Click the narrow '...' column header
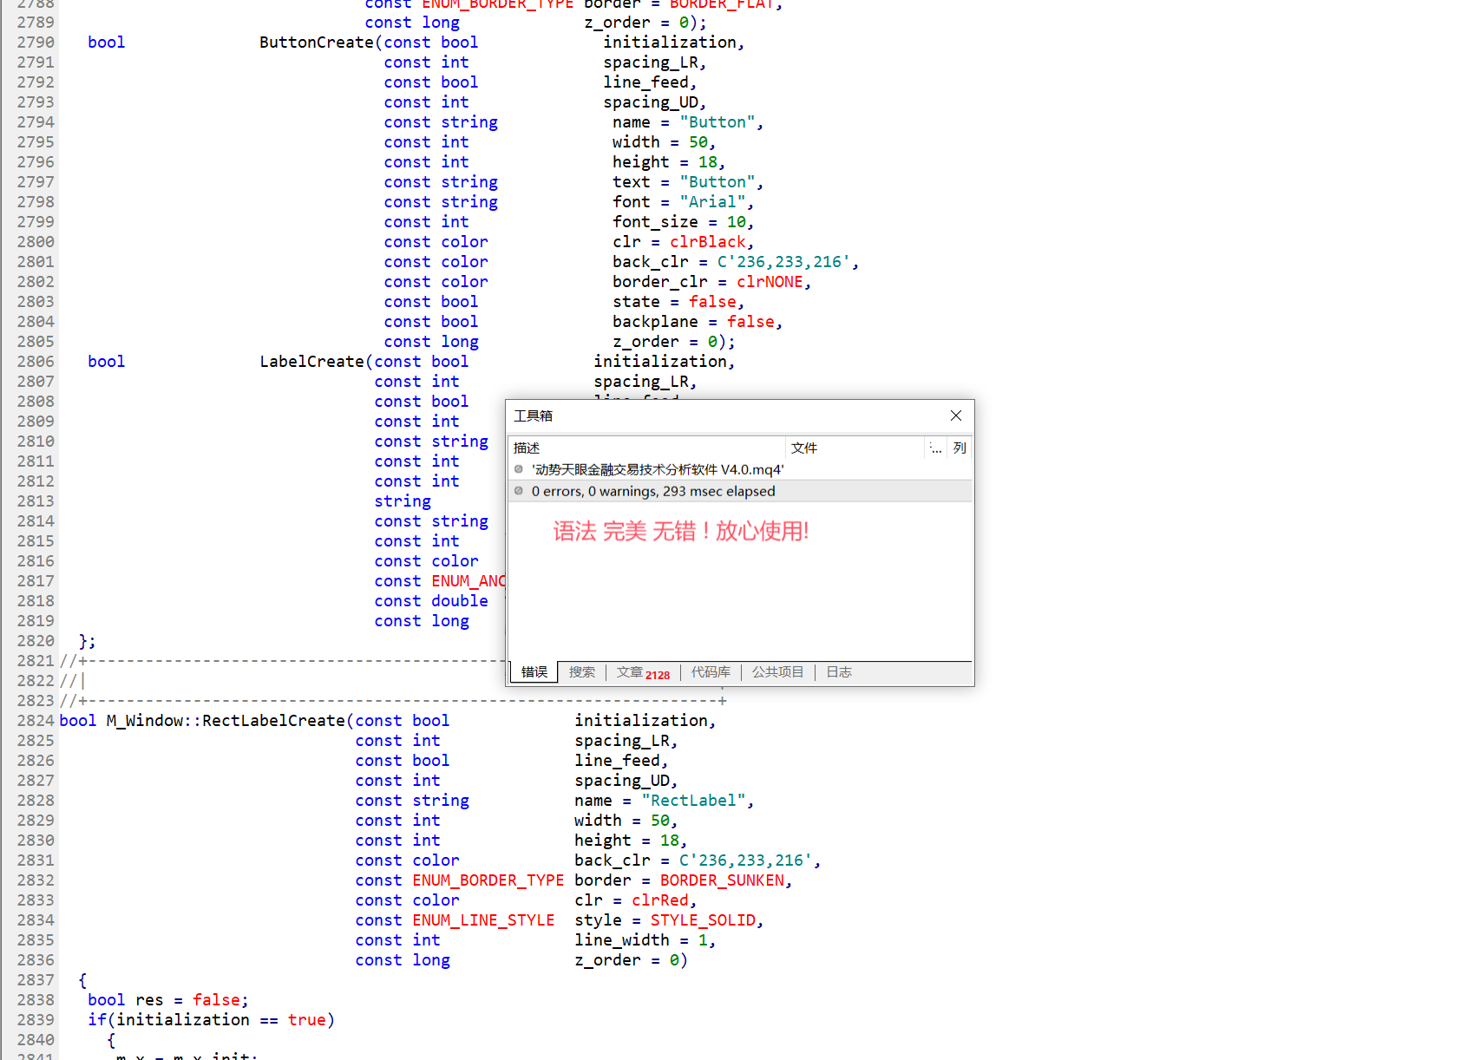This screenshot has height=1060, width=1461. [935, 448]
